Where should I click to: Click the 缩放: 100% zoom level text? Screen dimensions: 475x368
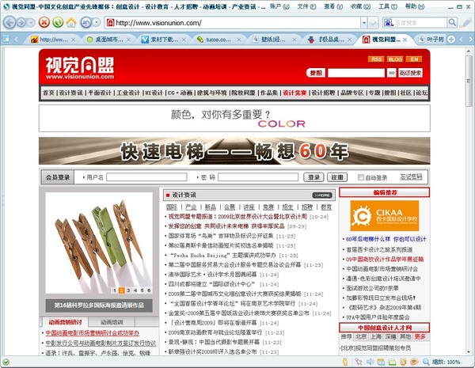[x=446, y=362]
